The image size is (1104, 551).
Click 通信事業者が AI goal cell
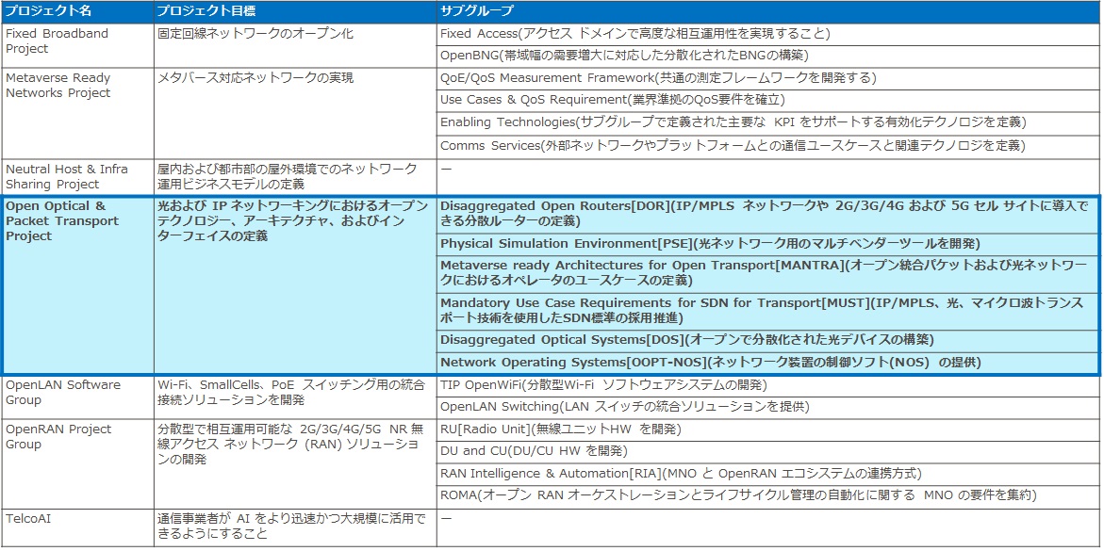click(x=295, y=527)
